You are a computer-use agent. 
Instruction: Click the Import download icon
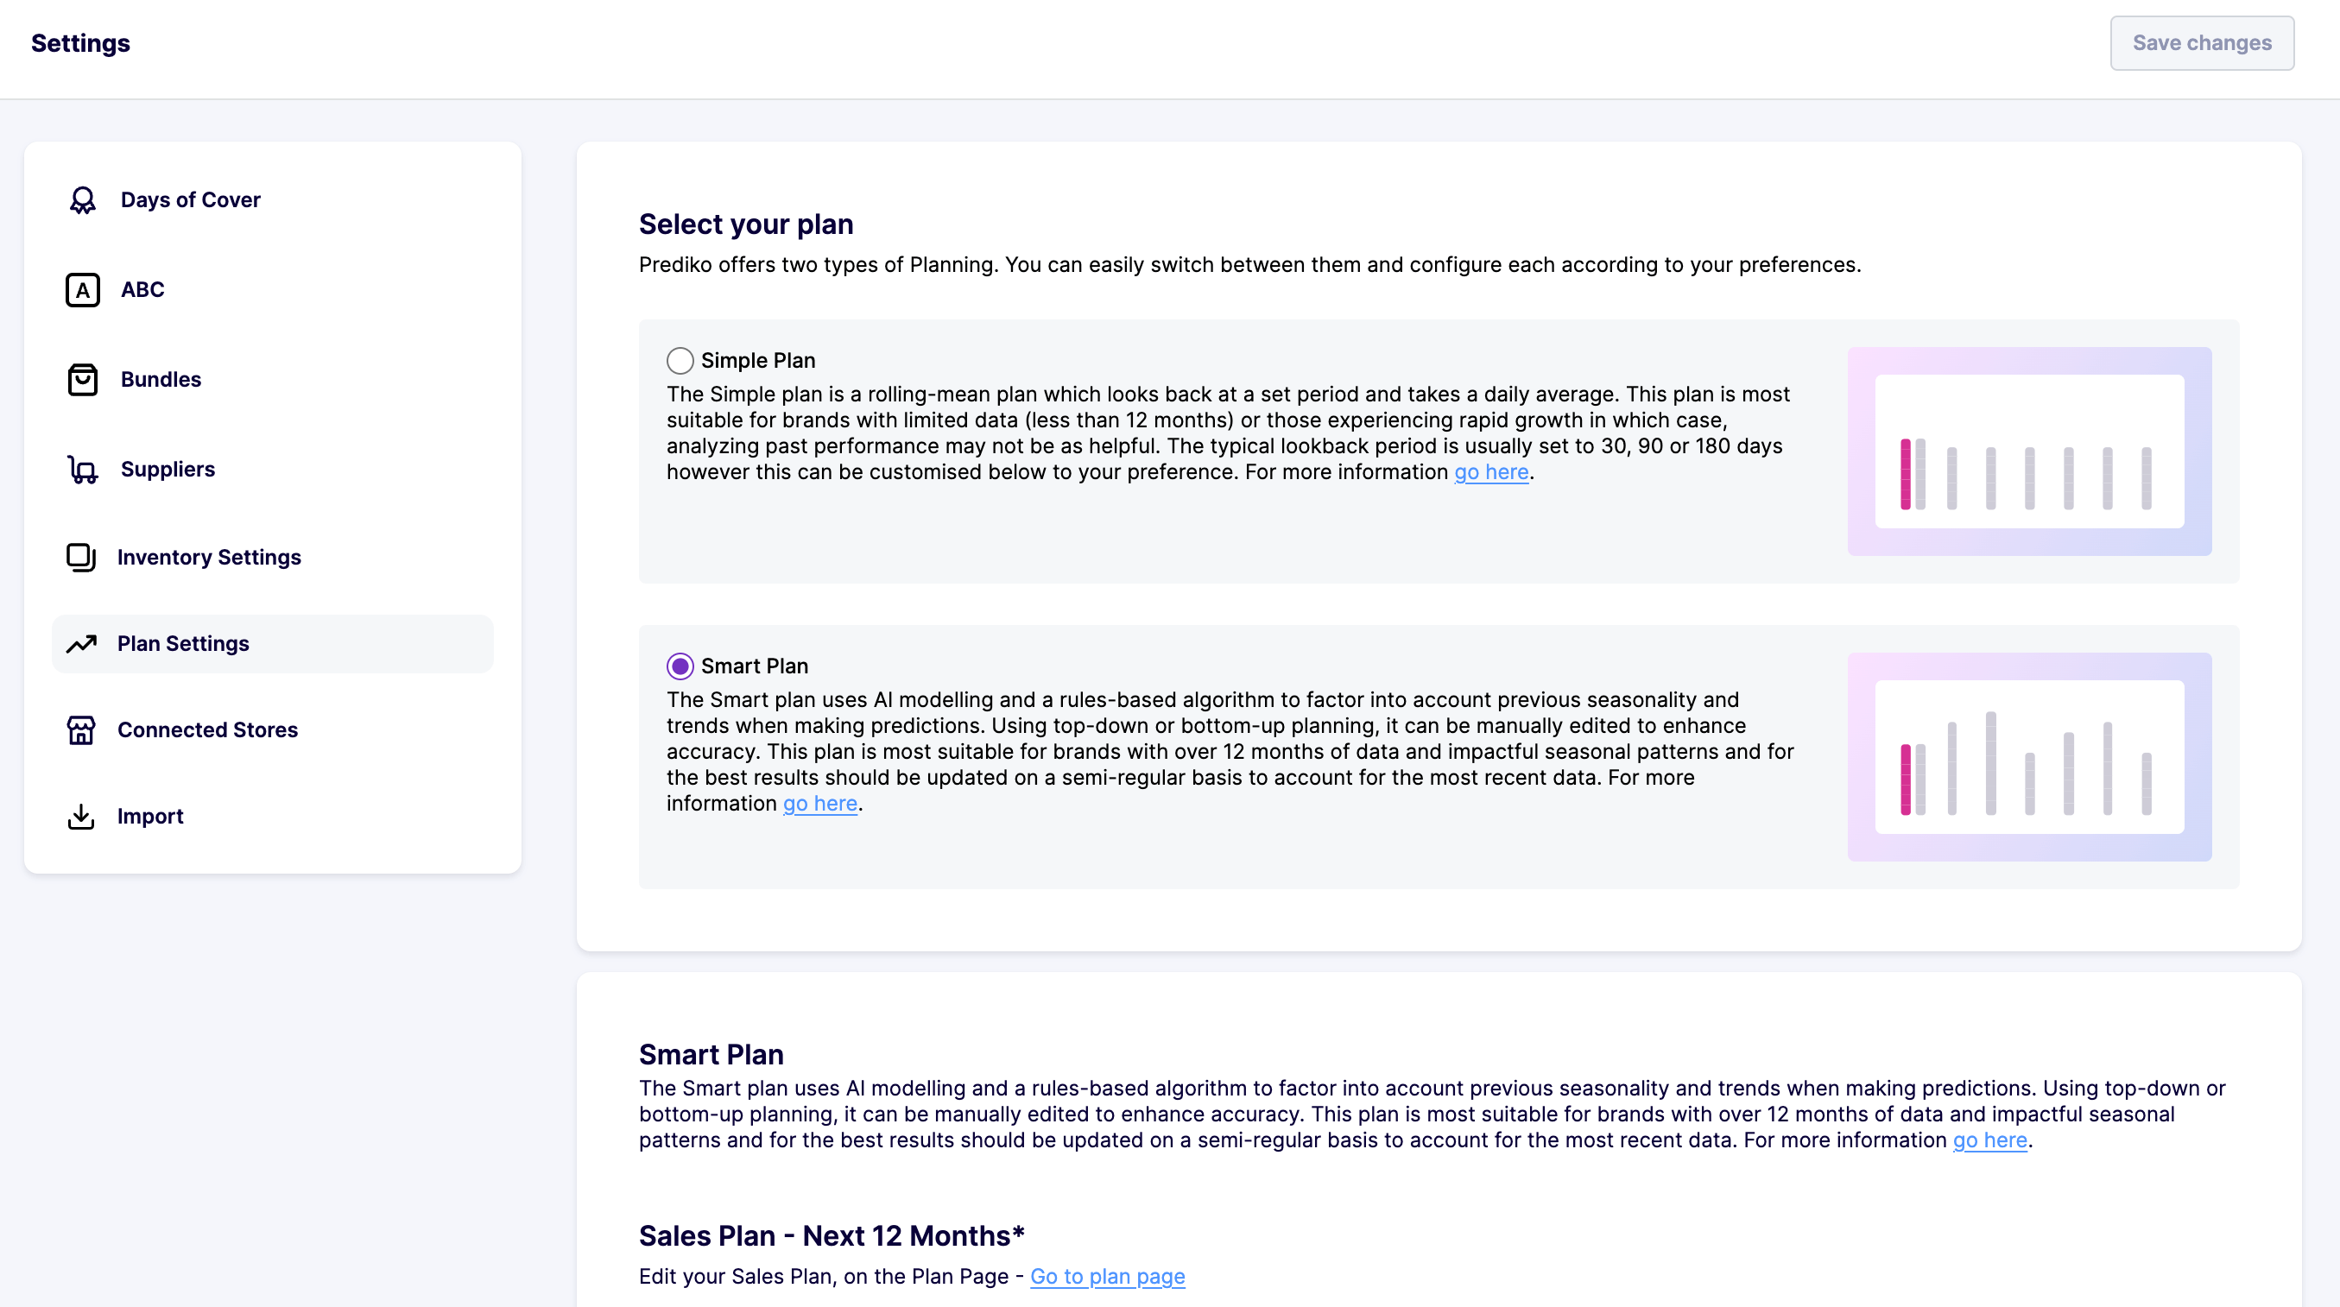click(x=81, y=817)
